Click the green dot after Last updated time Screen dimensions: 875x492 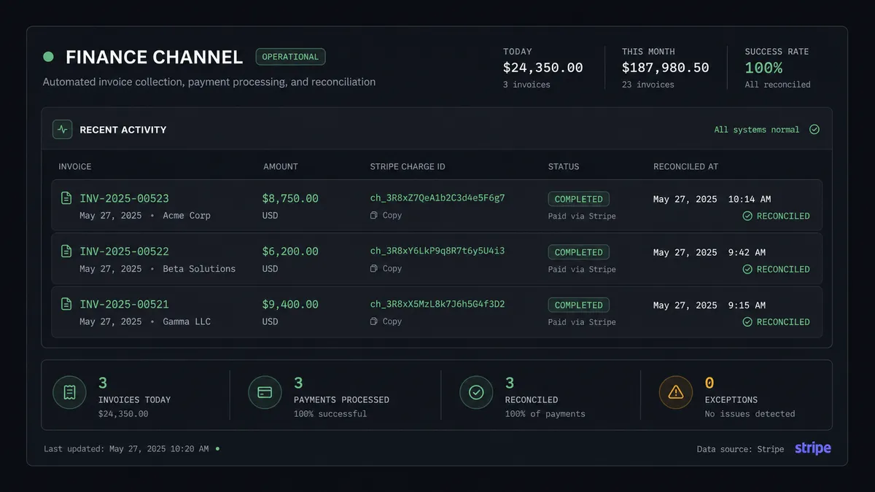[217, 449]
